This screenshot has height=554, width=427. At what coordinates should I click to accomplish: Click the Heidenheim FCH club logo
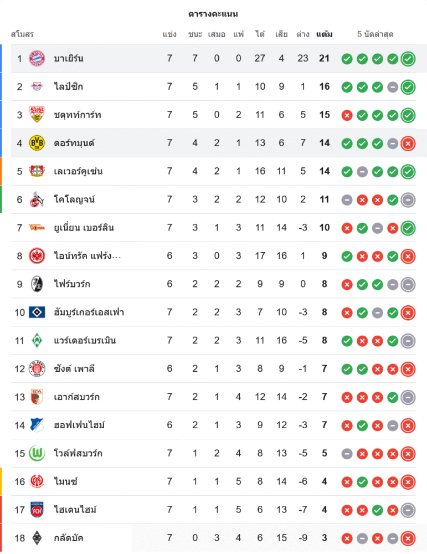(x=37, y=510)
